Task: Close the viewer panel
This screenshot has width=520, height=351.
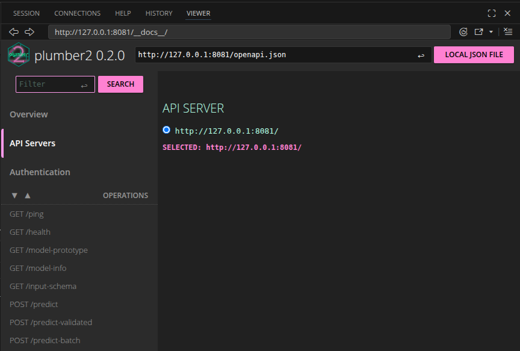Action: pyautogui.click(x=507, y=13)
